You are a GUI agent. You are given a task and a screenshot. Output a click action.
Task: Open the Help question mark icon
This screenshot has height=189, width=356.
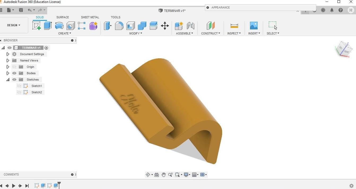pos(341,10)
